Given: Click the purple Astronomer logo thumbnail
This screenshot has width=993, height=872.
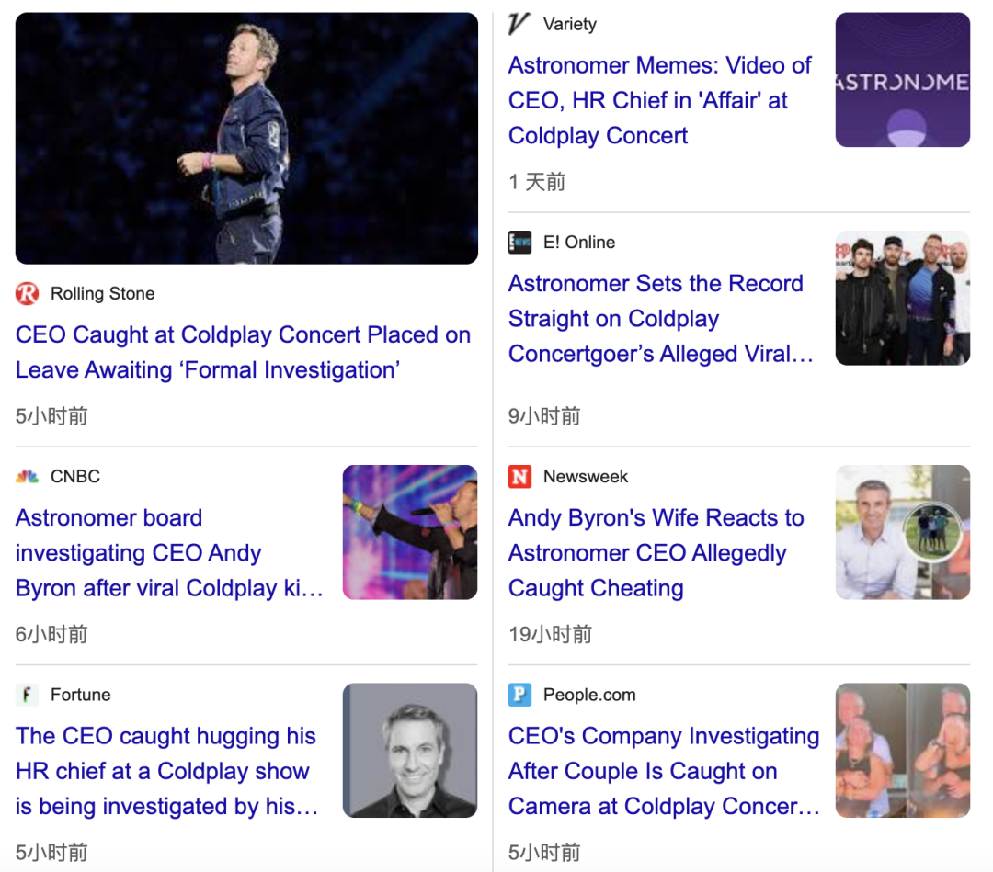Looking at the screenshot, I should click(902, 80).
